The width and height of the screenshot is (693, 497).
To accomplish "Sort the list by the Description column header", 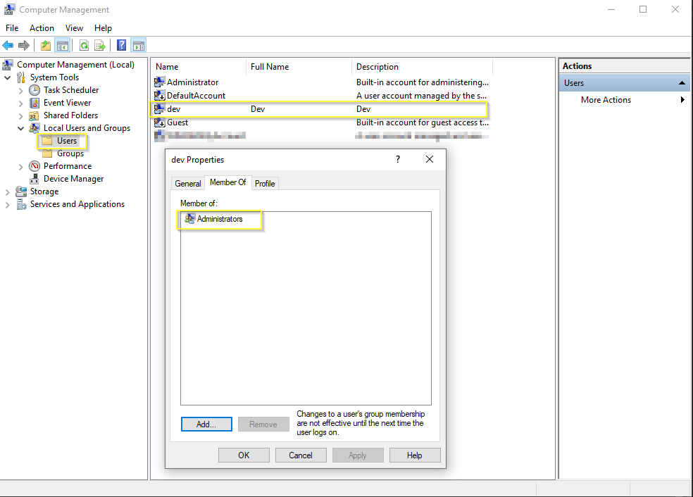I will [x=422, y=67].
